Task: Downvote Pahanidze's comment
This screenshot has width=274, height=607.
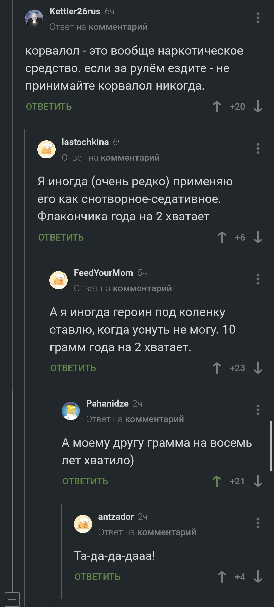Action: [258, 481]
